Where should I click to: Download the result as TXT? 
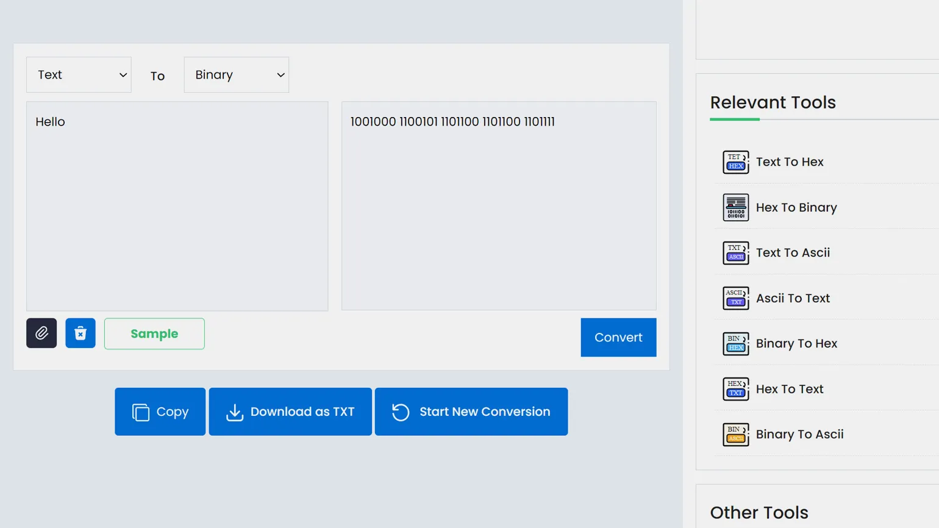tap(290, 412)
